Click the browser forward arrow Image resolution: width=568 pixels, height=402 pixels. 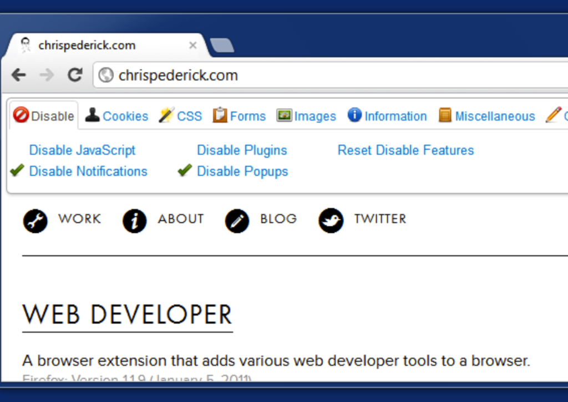point(47,75)
